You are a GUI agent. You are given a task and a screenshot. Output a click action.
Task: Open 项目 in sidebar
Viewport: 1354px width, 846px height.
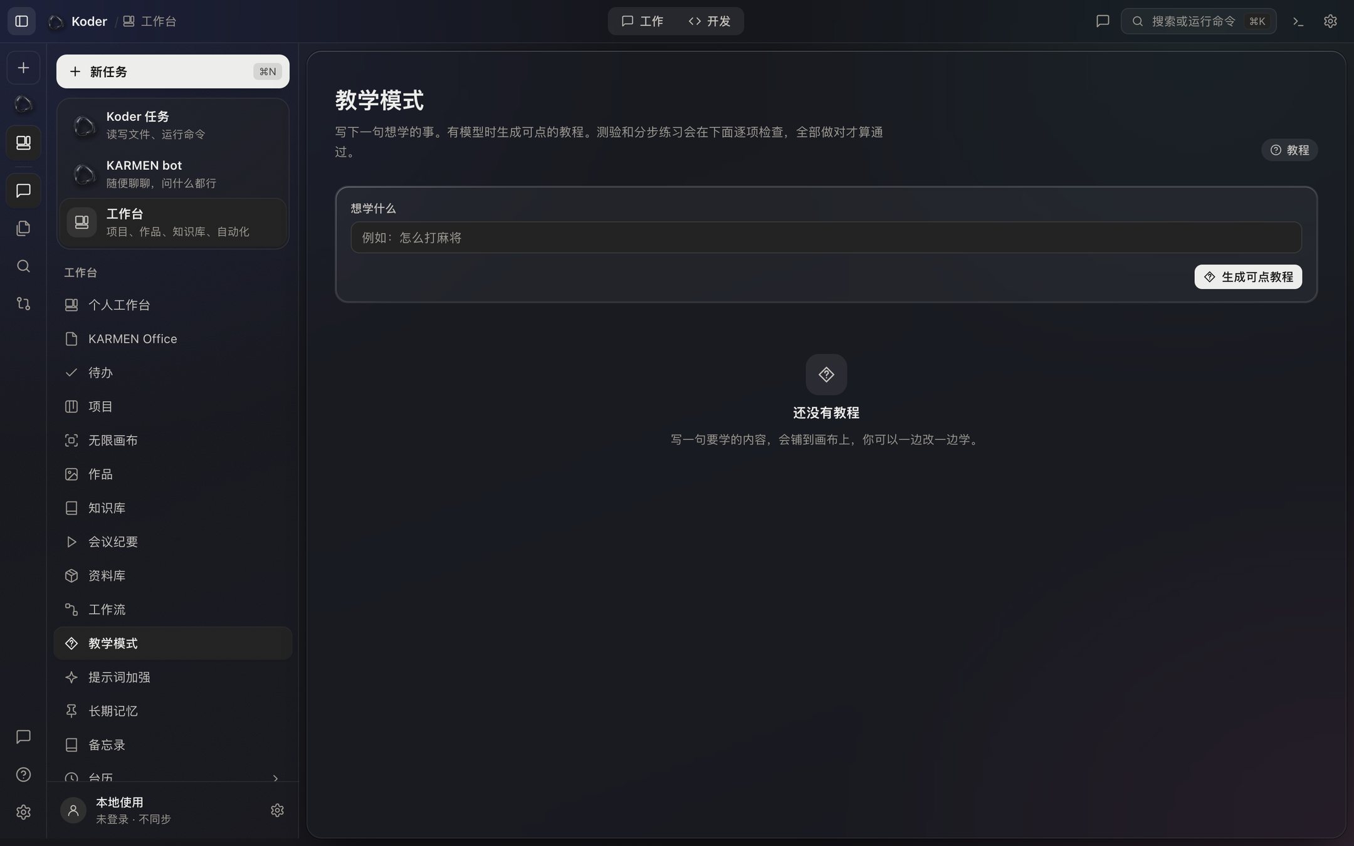pos(173,407)
